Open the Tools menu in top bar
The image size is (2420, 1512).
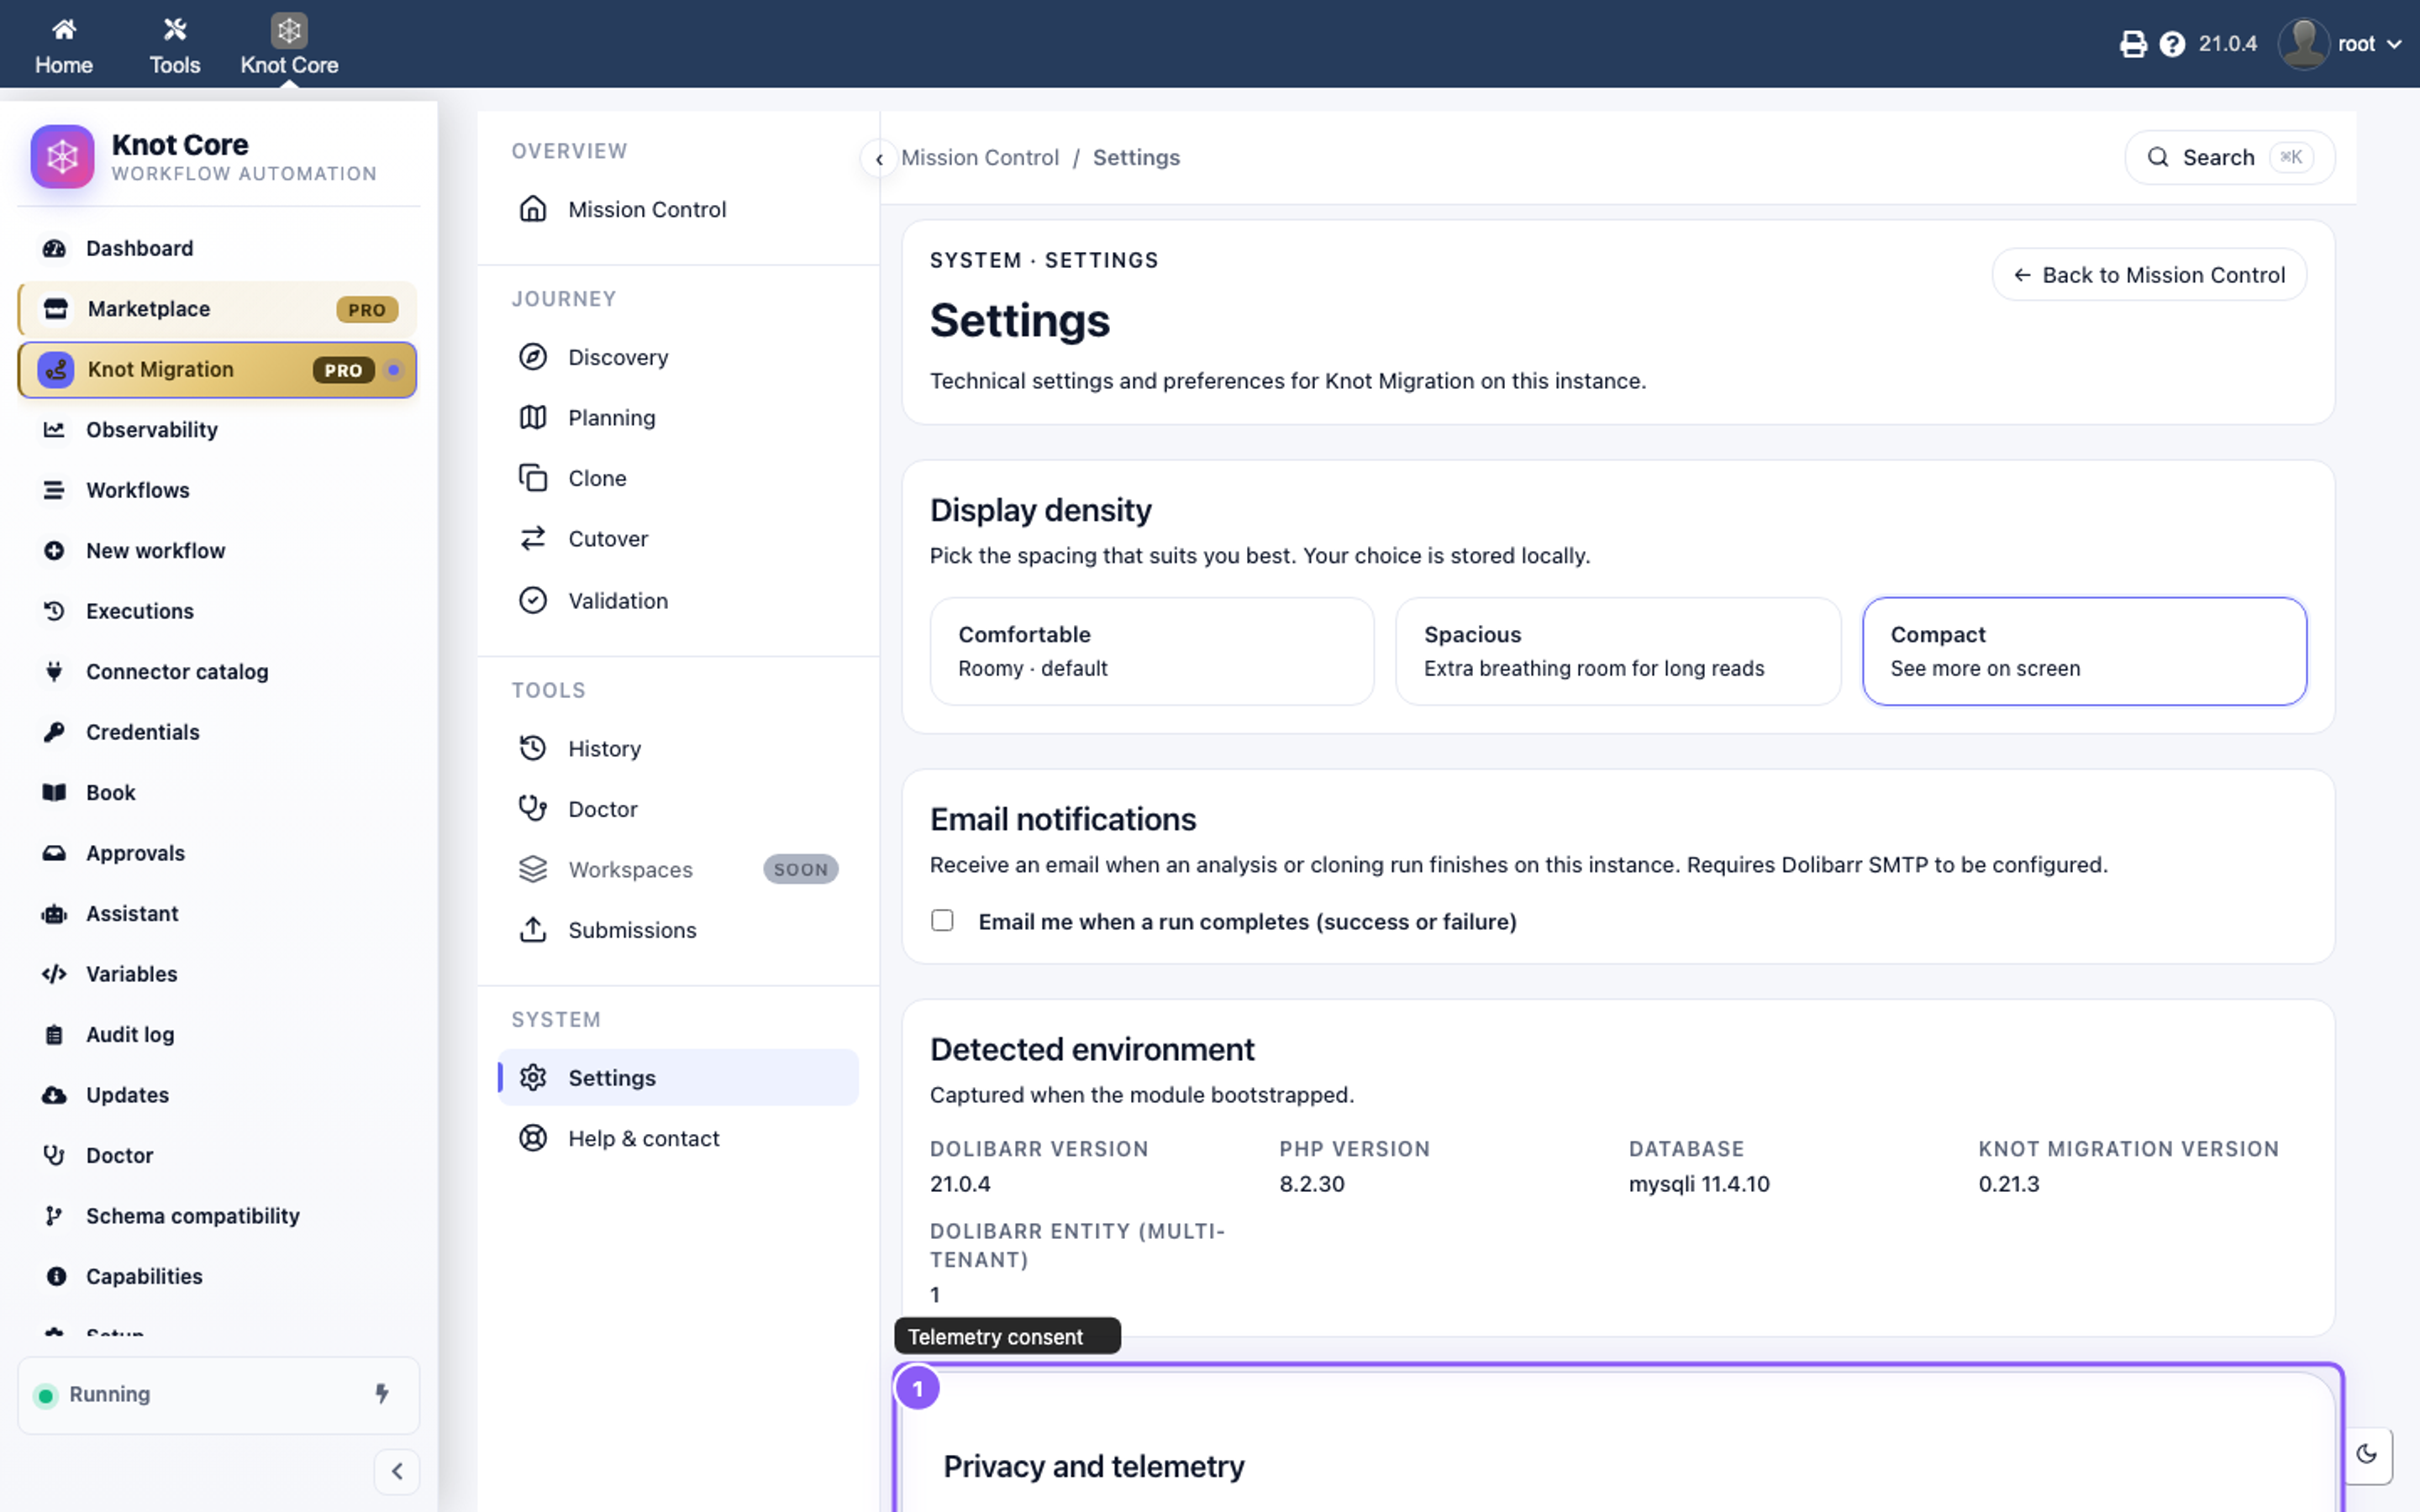[x=175, y=46]
